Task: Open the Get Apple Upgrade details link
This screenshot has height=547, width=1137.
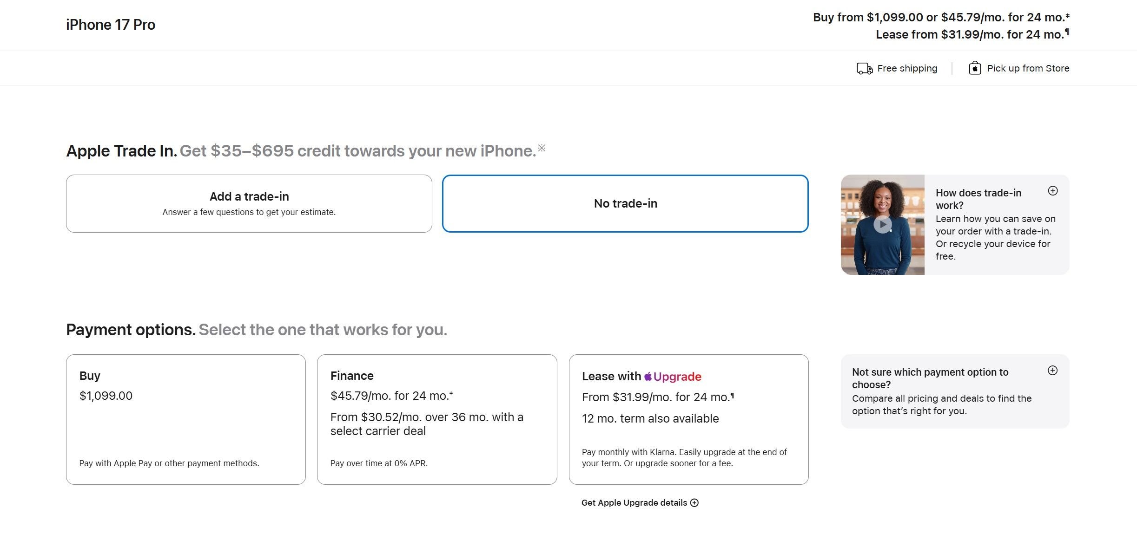Action: pos(640,503)
